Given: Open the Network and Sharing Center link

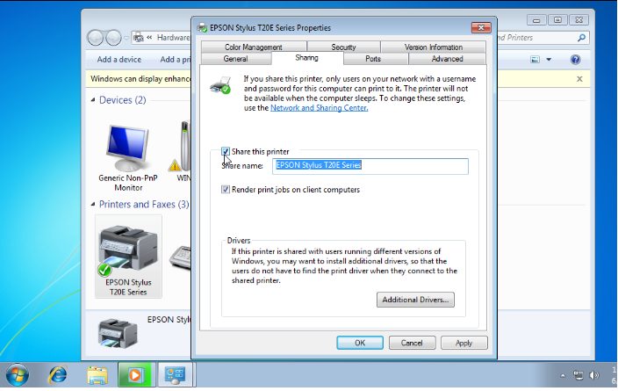Looking at the screenshot, I should click(319, 108).
